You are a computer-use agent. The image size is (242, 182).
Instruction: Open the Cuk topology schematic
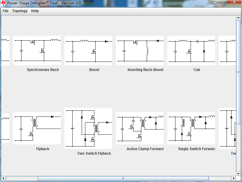click(x=191, y=50)
